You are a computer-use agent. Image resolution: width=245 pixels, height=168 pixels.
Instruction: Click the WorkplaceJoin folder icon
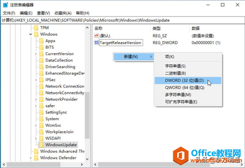coord(41,132)
